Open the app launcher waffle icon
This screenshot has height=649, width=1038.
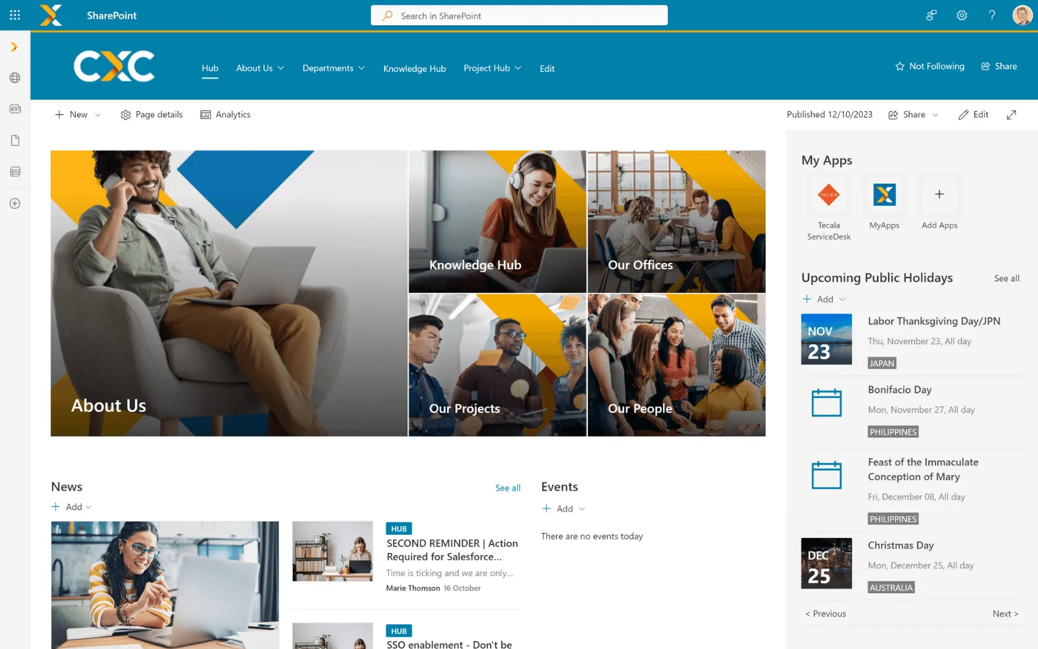click(x=15, y=15)
